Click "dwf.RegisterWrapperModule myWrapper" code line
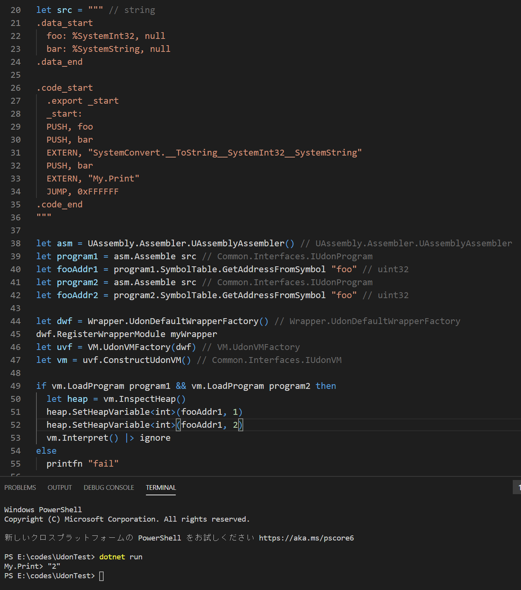 click(x=127, y=334)
